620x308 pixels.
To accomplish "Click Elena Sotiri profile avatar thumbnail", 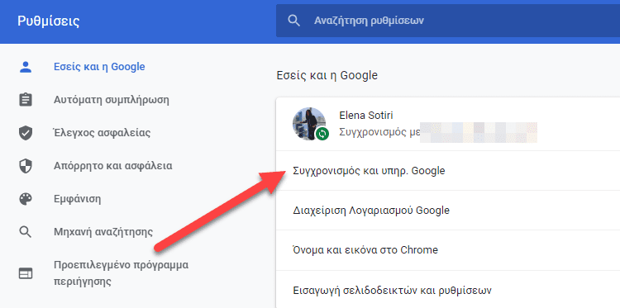I will click(x=309, y=123).
